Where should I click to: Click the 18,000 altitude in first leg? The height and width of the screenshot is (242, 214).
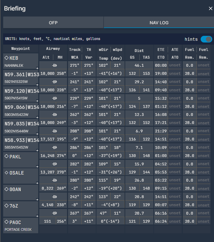[47, 73]
